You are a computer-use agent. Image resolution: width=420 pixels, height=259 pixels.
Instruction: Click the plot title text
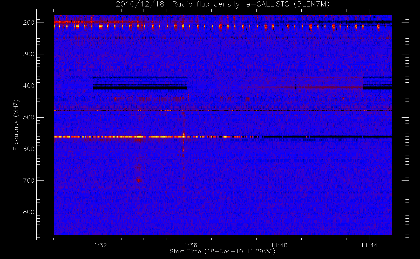[x=223, y=4]
